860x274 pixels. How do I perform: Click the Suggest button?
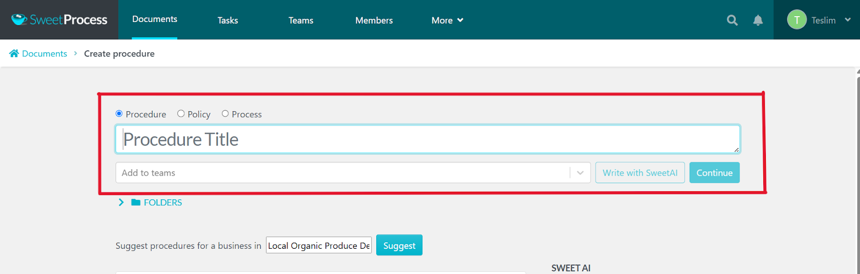pyautogui.click(x=399, y=246)
